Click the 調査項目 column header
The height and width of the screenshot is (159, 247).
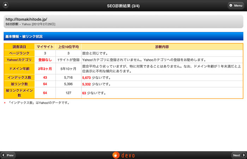(19, 47)
